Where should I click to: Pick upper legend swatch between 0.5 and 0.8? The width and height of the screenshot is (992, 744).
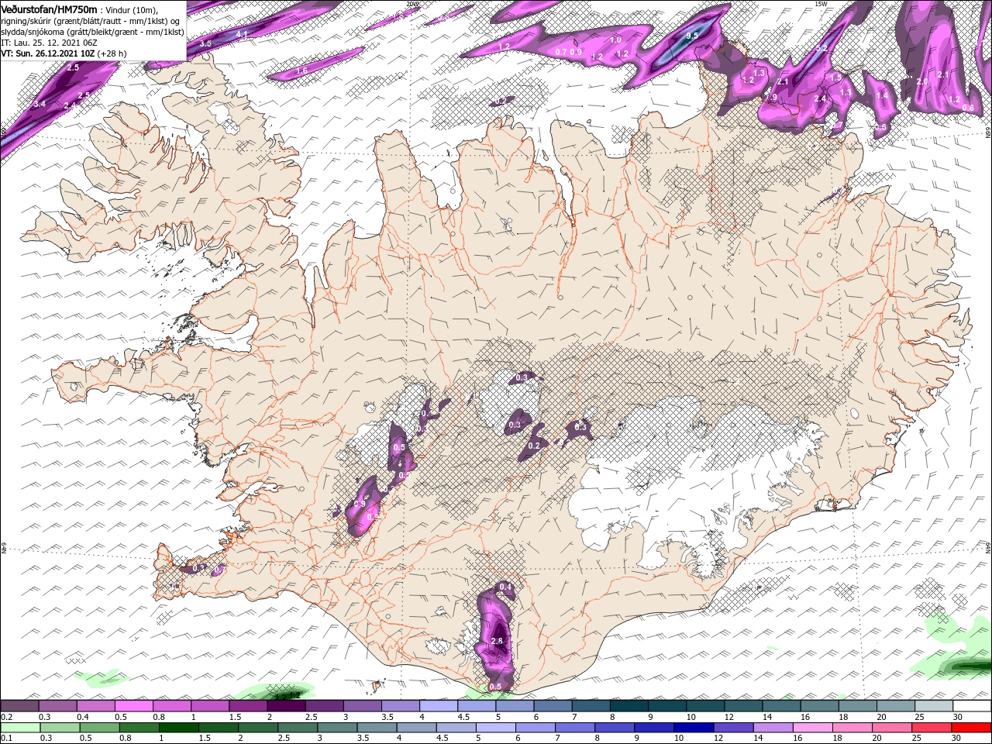pyautogui.click(x=133, y=707)
